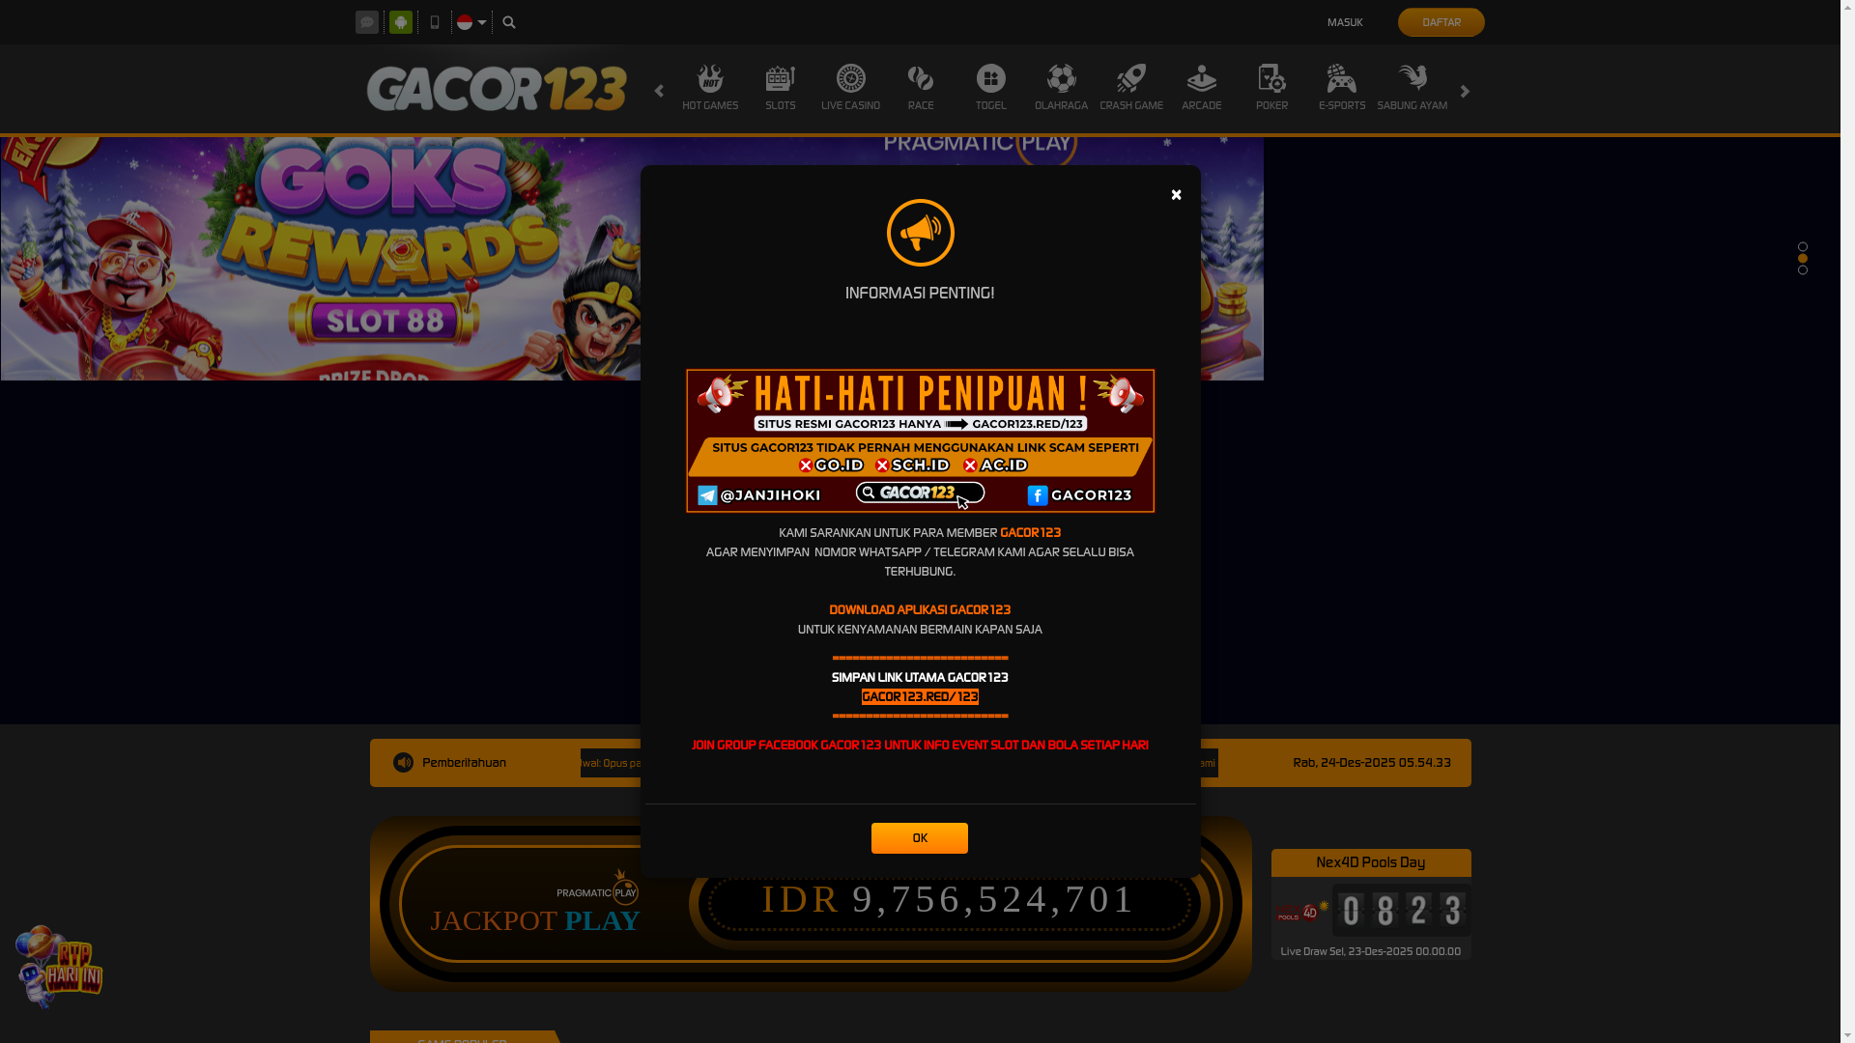Go to next game categories arrow

click(x=1465, y=91)
